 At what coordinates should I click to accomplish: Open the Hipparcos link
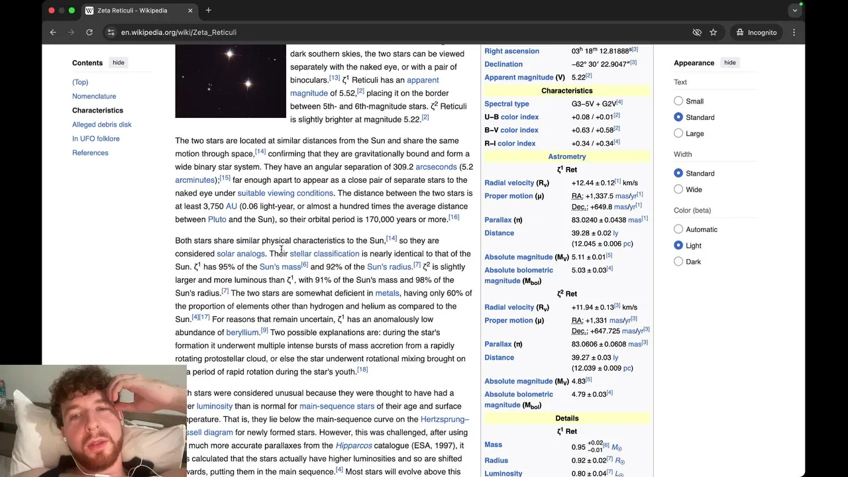(x=354, y=446)
